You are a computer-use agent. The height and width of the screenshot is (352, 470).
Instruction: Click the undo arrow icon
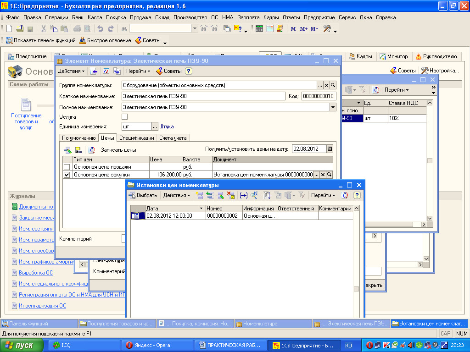(100, 29)
